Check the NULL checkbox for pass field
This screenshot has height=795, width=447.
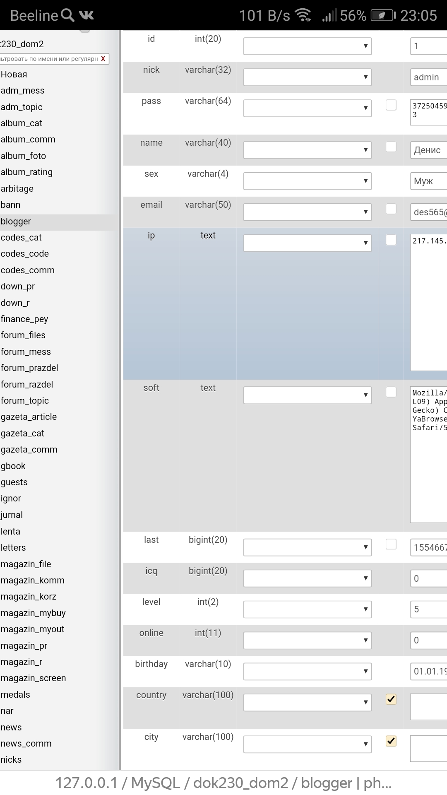point(391,105)
